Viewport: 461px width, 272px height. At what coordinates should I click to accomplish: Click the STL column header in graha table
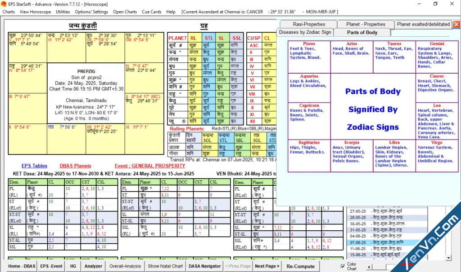click(209, 38)
